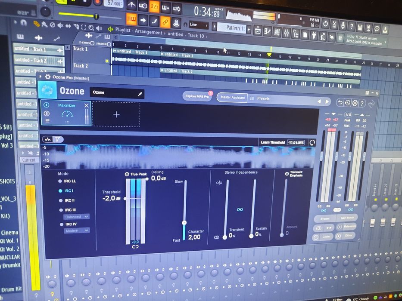The image size is (402, 301).
Task: Open the plugin picker plug icon
Action: click(314, 35)
